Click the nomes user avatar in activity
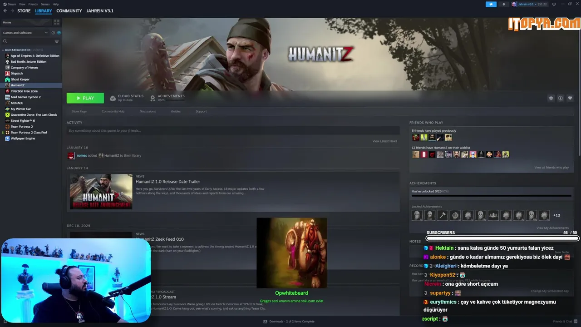The height and width of the screenshot is (327, 581). 71,156
